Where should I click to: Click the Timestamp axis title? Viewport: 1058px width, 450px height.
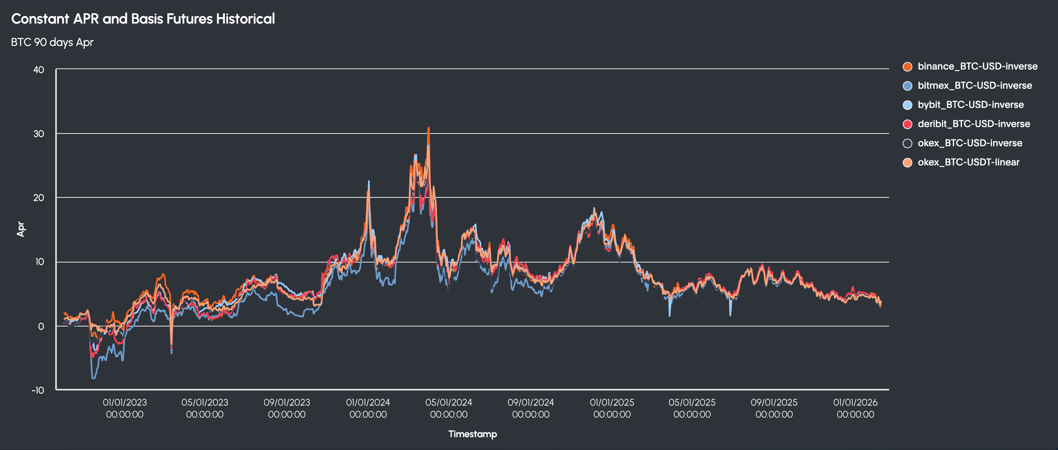(x=472, y=434)
